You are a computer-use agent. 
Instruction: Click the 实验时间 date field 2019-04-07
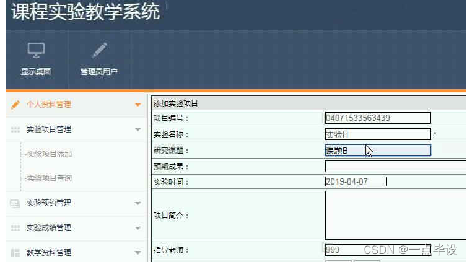tap(356, 181)
